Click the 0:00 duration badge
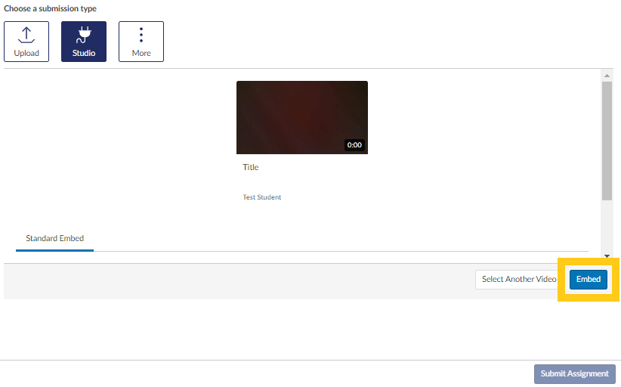This screenshot has width=621, height=387. pos(354,144)
